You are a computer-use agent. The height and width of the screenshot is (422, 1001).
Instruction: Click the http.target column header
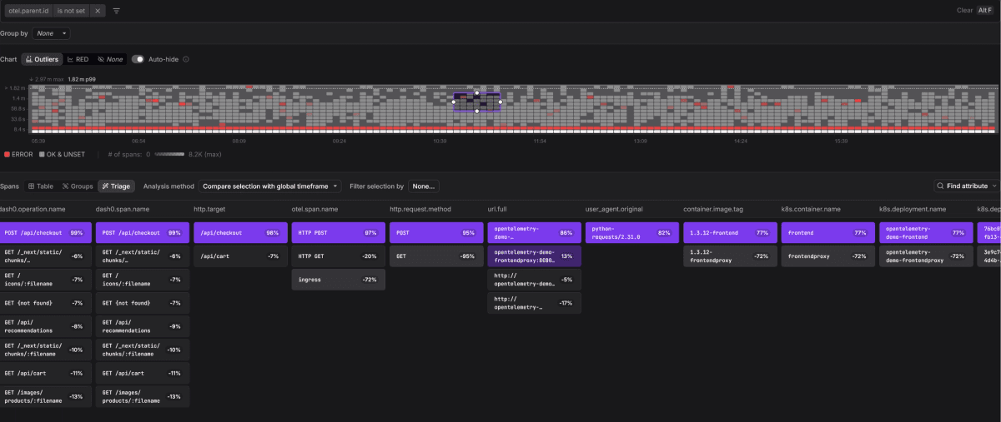pos(210,209)
